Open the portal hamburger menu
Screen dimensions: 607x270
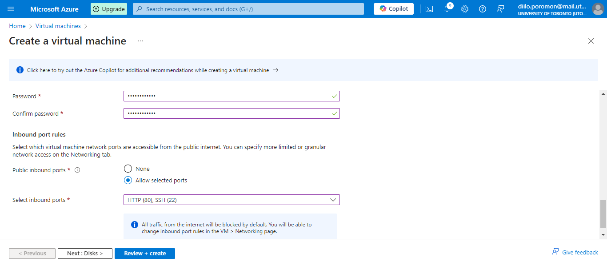coord(11,9)
